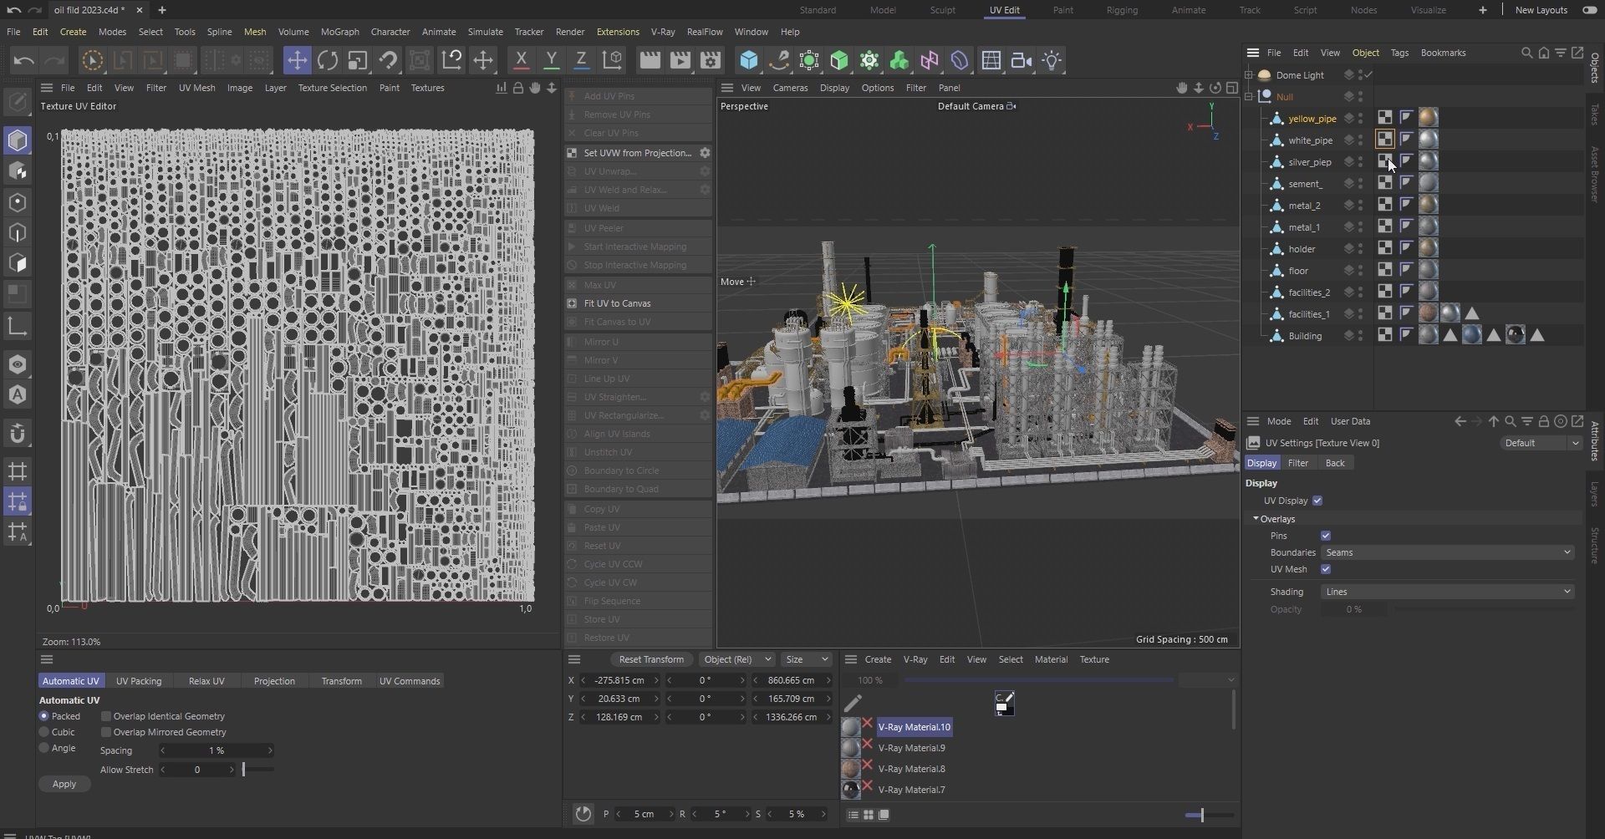
Task: Open the New Layouts toggle menu
Action: [x=1589, y=10]
